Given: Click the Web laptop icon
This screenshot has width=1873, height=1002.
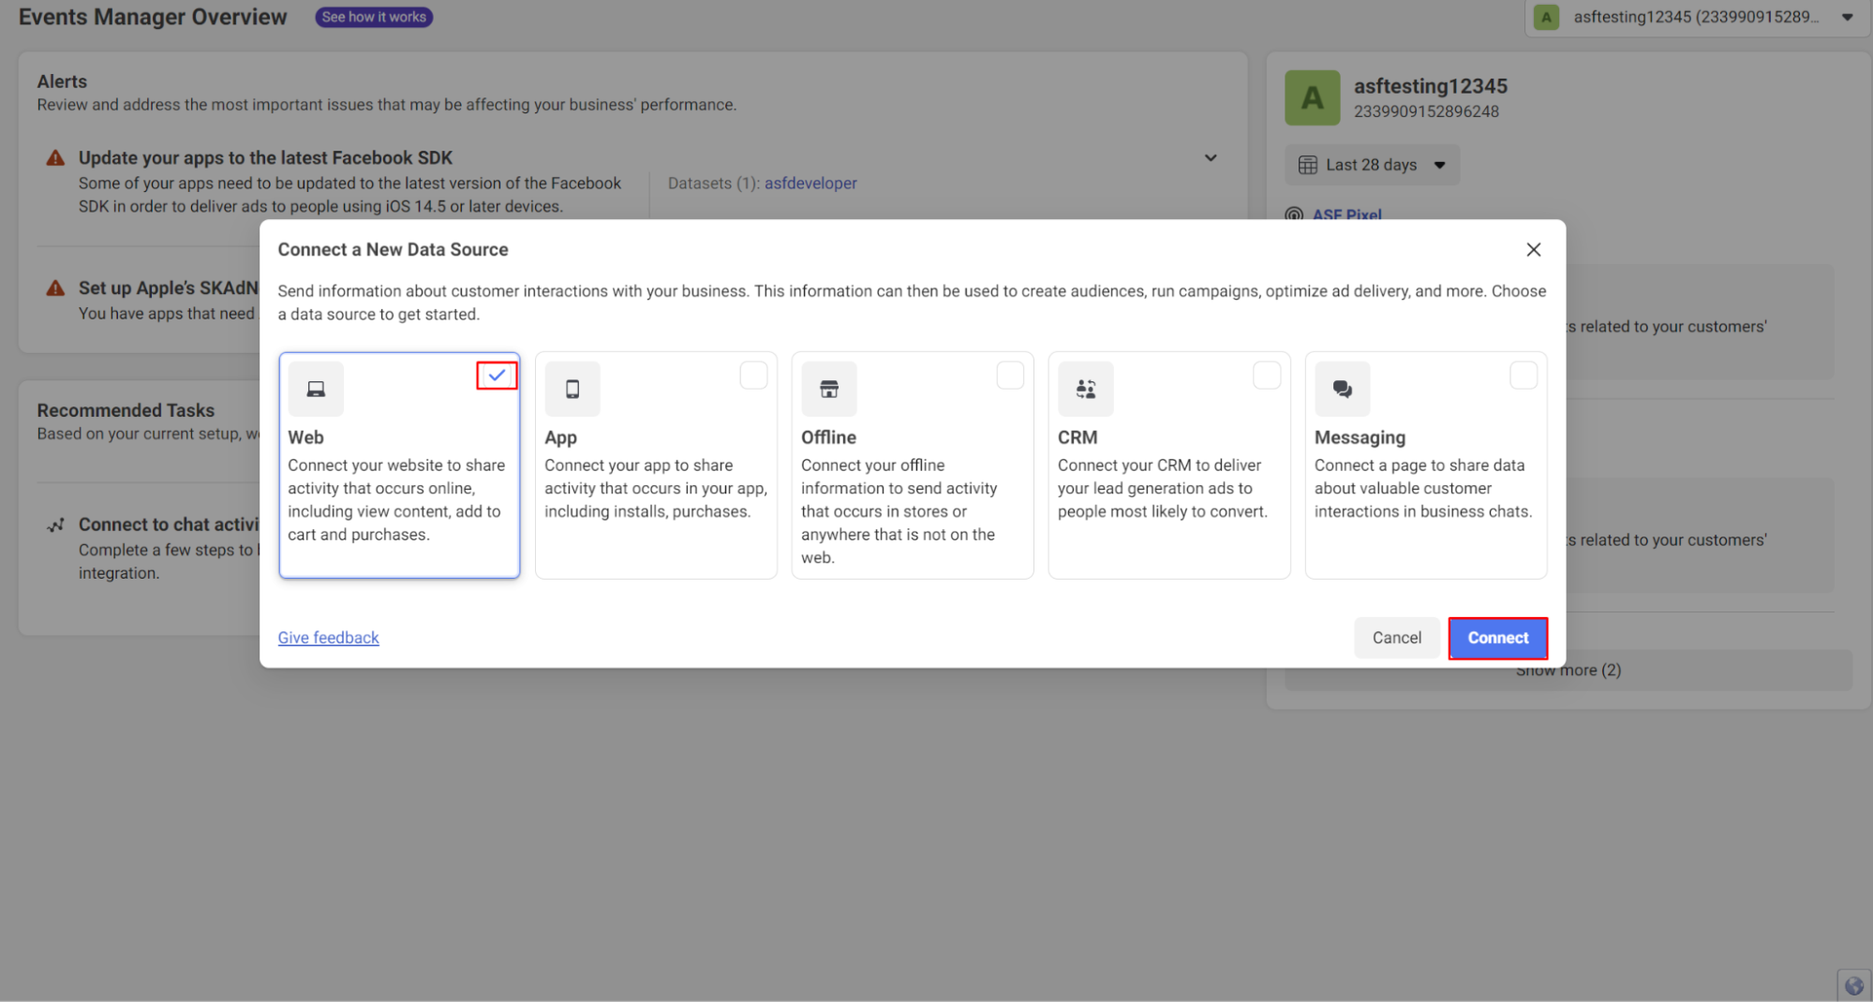Looking at the screenshot, I should point(316,389).
